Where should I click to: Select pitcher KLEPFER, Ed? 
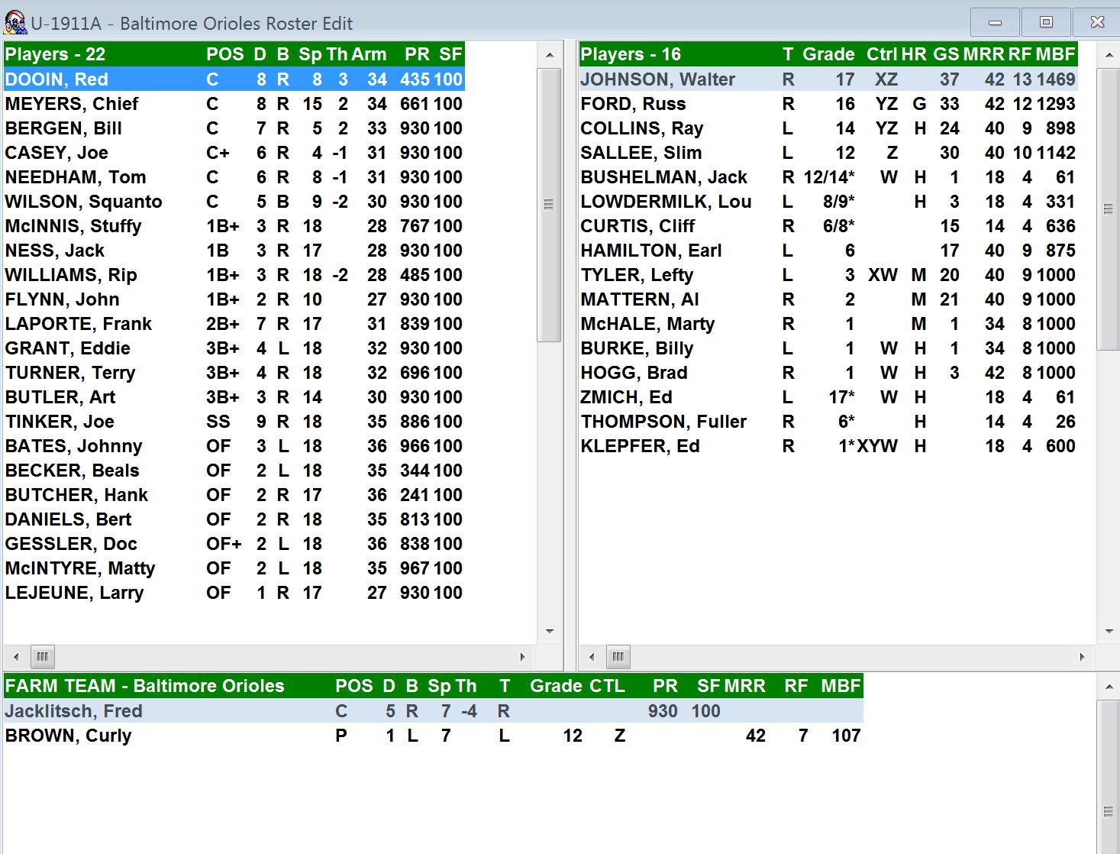(x=828, y=446)
